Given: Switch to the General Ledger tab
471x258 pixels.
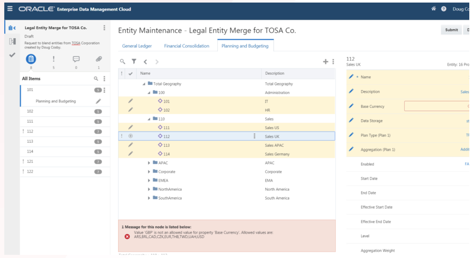Looking at the screenshot, I should coord(137,46).
